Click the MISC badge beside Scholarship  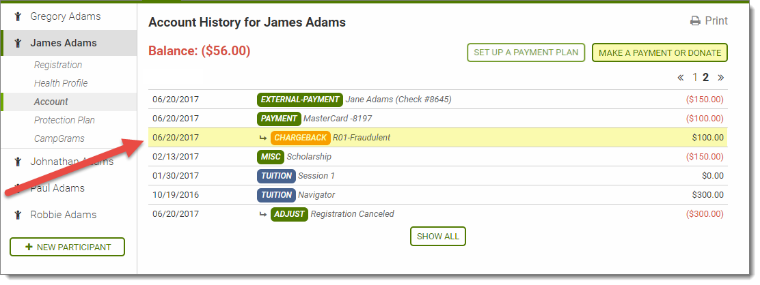click(270, 157)
